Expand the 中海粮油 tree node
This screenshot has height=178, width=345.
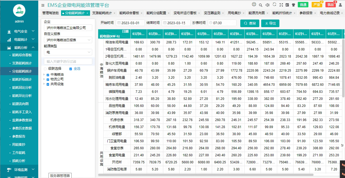coord(44,75)
